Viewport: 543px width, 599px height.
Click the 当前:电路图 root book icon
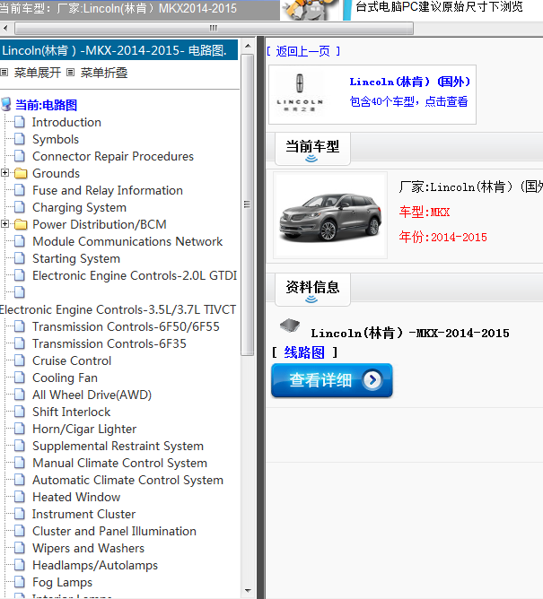5,105
